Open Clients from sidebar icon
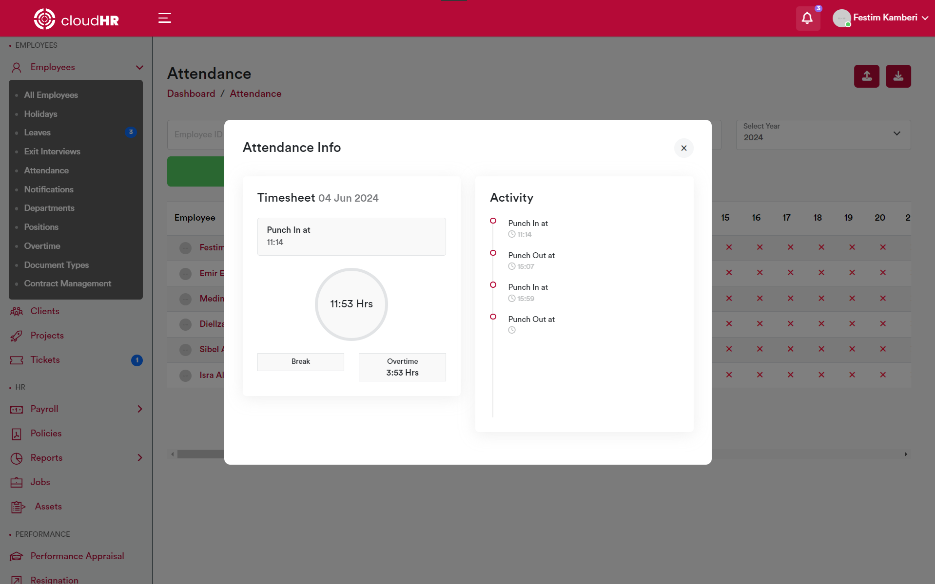 coord(17,311)
